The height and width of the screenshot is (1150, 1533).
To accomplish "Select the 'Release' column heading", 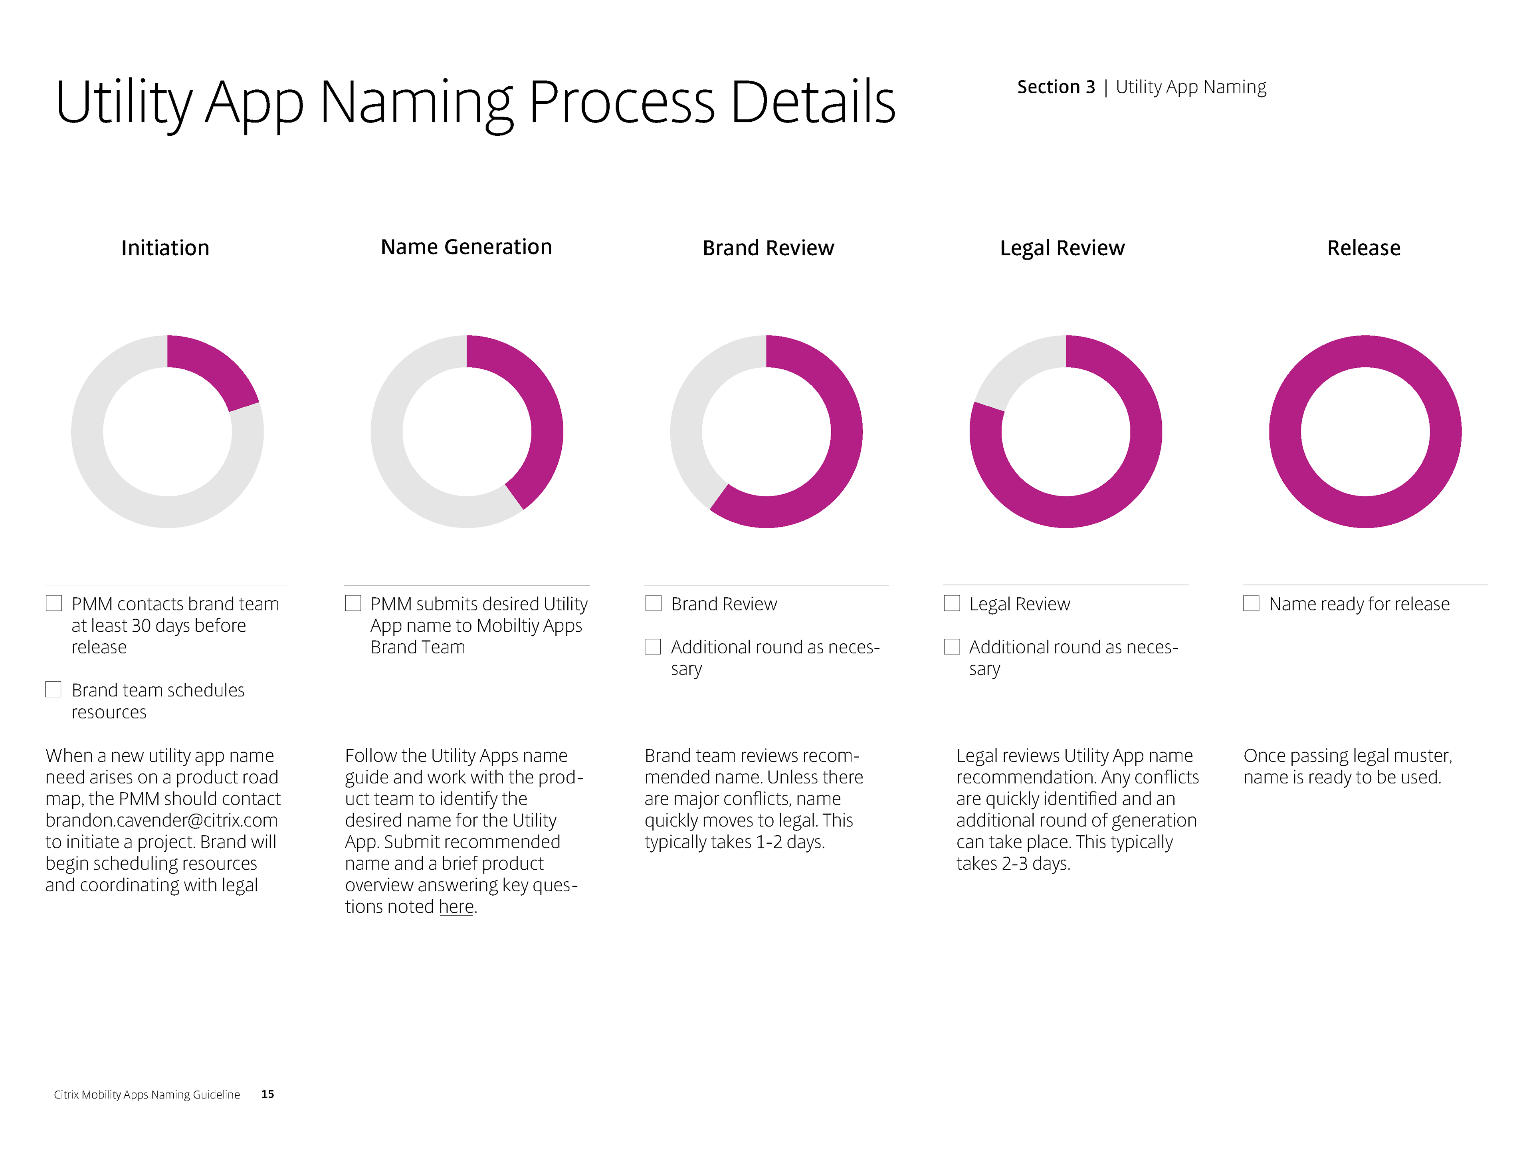I will pos(1363,248).
